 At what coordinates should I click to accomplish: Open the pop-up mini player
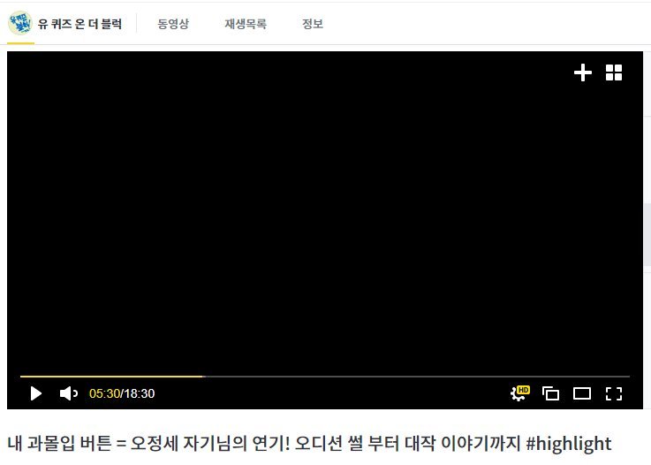click(551, 393)
